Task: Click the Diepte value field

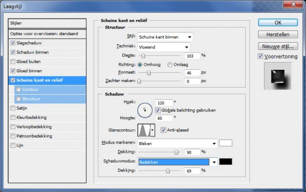Action: pos(192,56)
